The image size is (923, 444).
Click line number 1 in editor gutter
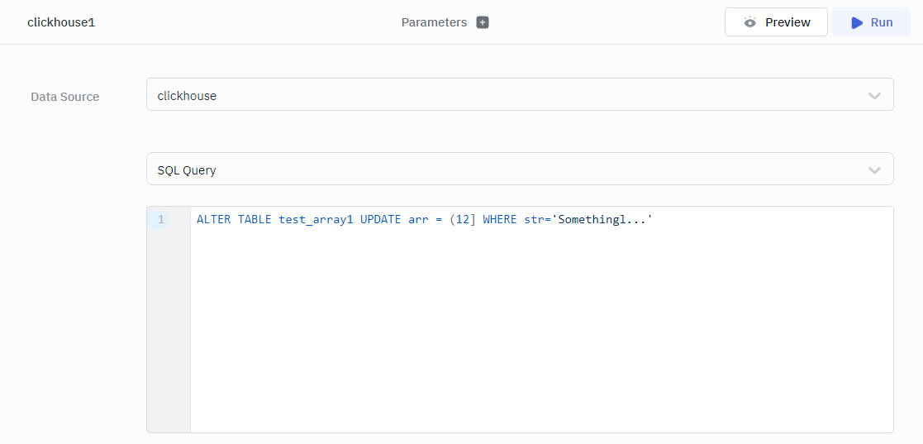161,219
